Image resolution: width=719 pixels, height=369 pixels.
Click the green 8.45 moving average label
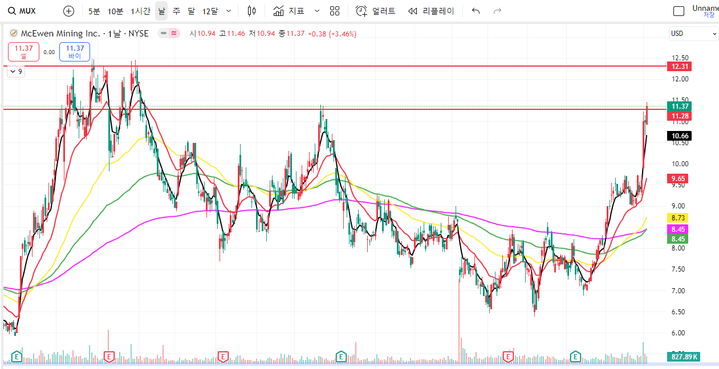point(679,239)
